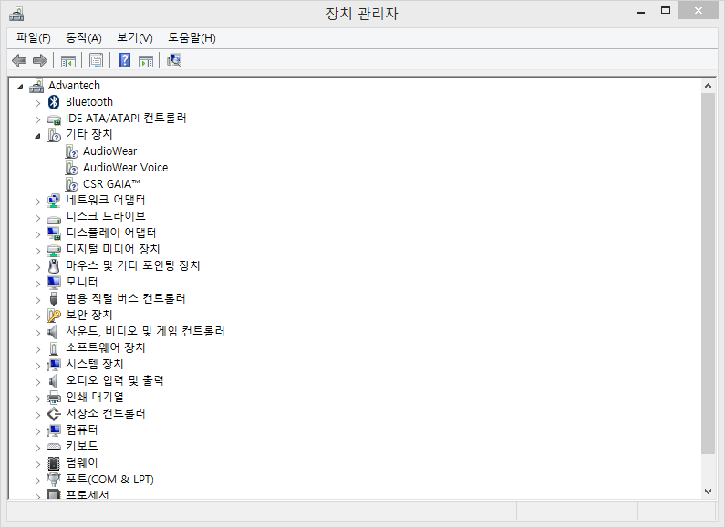This screenshot has height=528, width=725.
Task: Click the 디스플레이 어댑터 icon
Action: click(54, 233)
